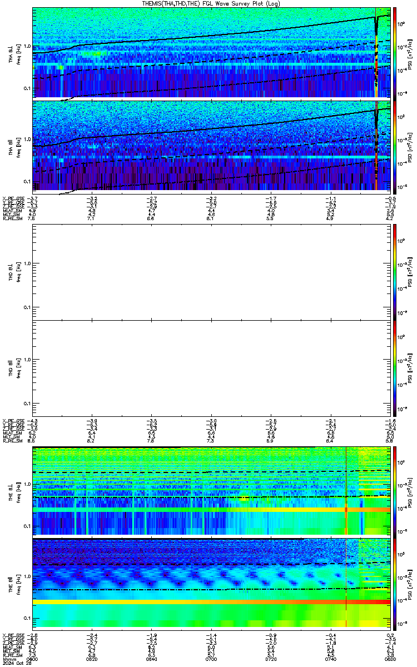Click the THD B-perpendicular PSD color bar
Viewport: 417px width, 667px height.
click(x=395, y=272)
